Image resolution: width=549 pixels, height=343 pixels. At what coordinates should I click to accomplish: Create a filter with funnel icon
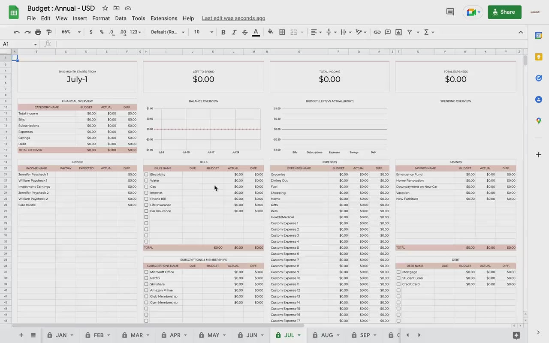410,32
